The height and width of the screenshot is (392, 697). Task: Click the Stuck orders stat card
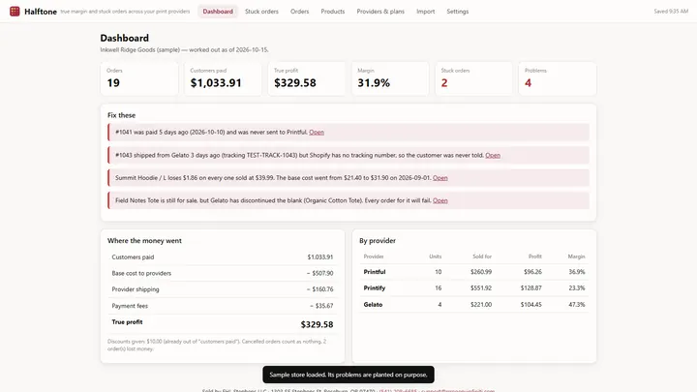coord(473,78)
